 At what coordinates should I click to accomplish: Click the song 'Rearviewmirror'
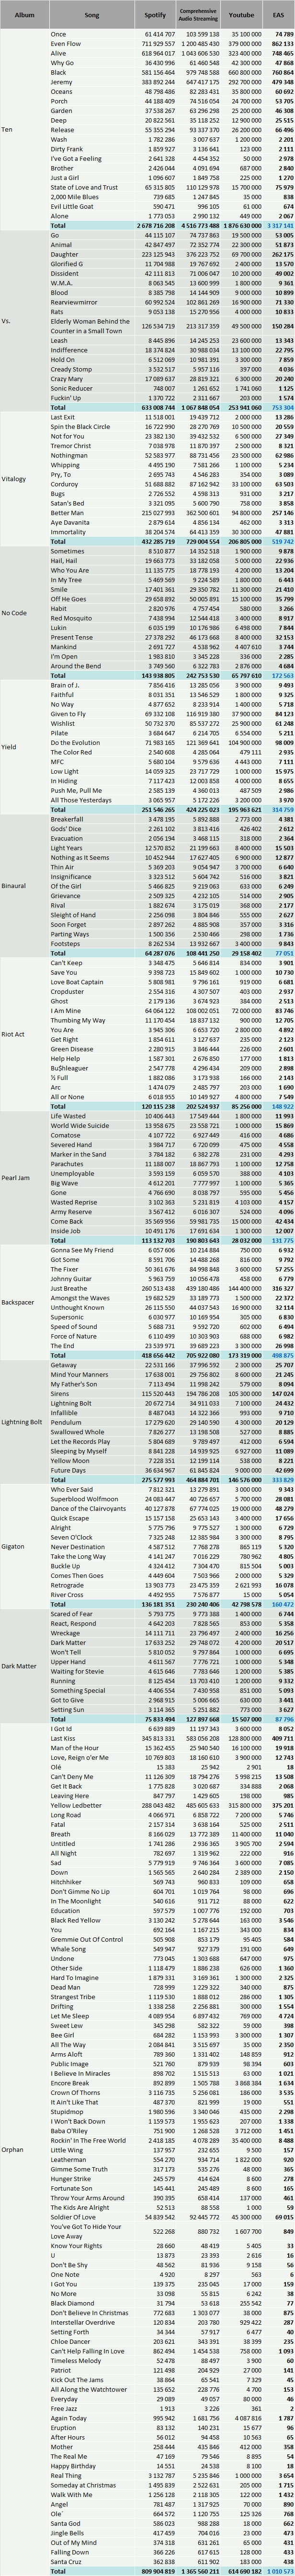71,302
